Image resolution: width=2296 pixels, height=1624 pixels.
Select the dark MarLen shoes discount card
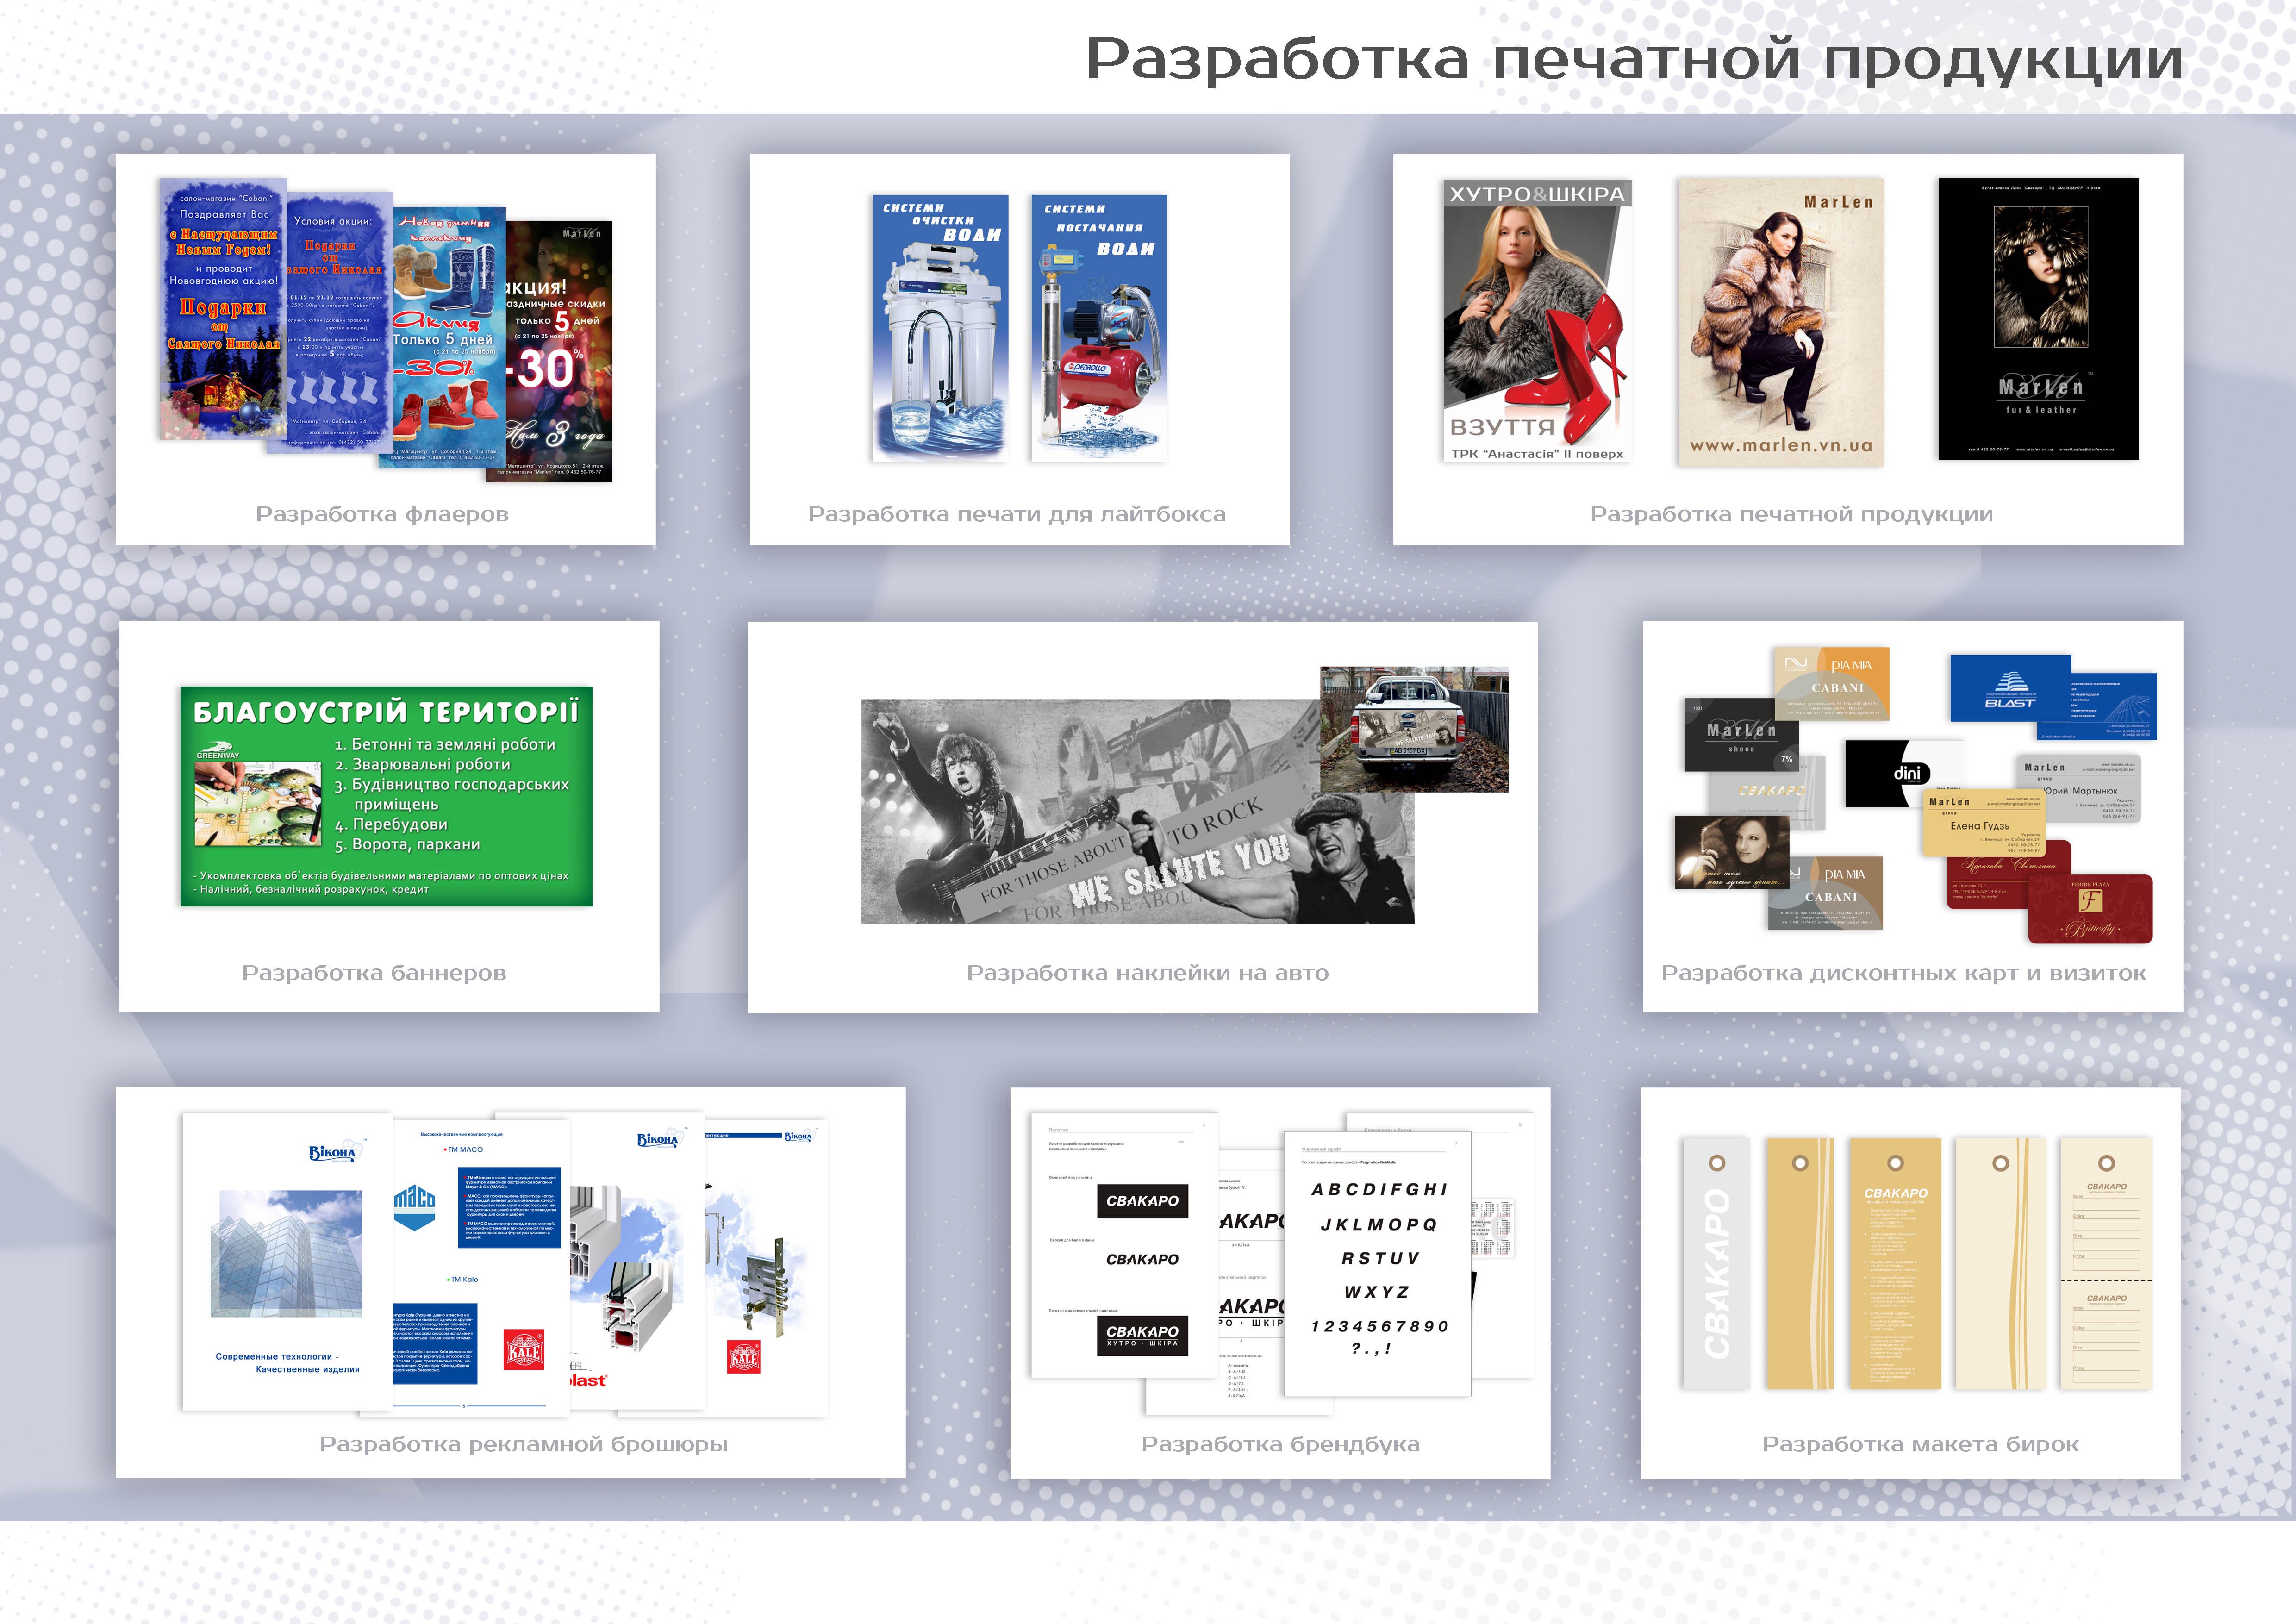[1741, 735]
